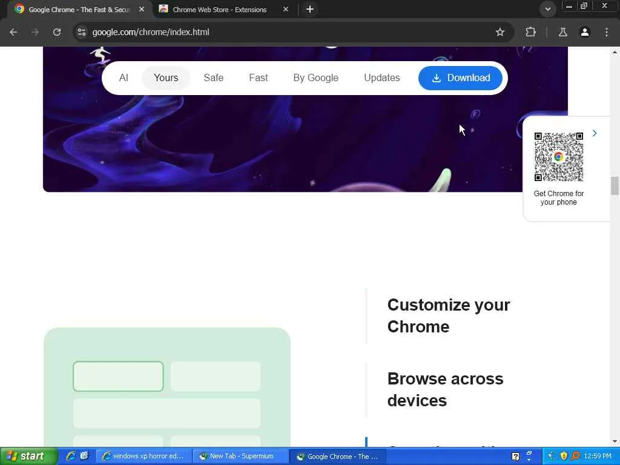The height and width of the screenshot is (465, 620).
Task: Switch to Chrome Web Store - Extensions tab
Action: pyautogui.click(x=220, y=10)
